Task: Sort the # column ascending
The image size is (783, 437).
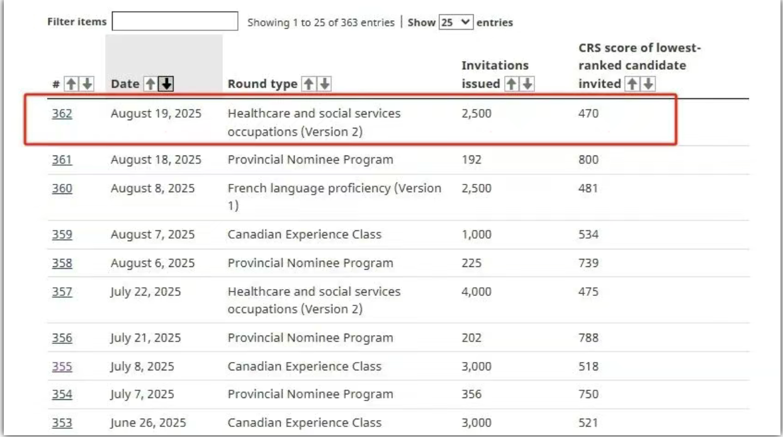Action: (72, 84)
